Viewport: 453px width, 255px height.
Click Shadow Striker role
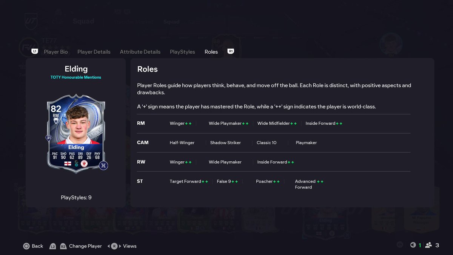click(225, 143)
